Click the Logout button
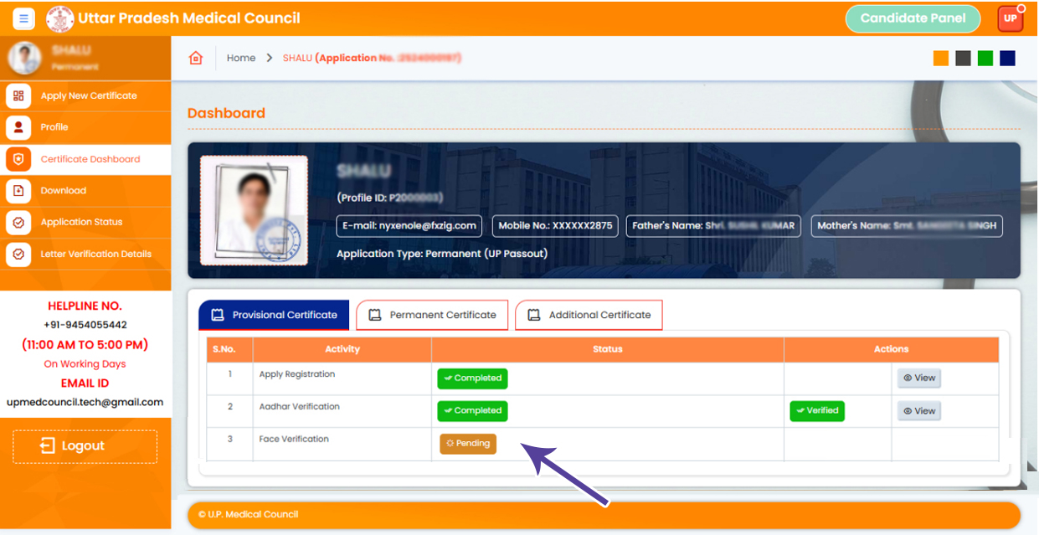1039x535 pixels. 85,446
